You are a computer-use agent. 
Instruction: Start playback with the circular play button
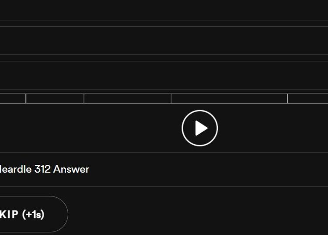click(200, 128)
